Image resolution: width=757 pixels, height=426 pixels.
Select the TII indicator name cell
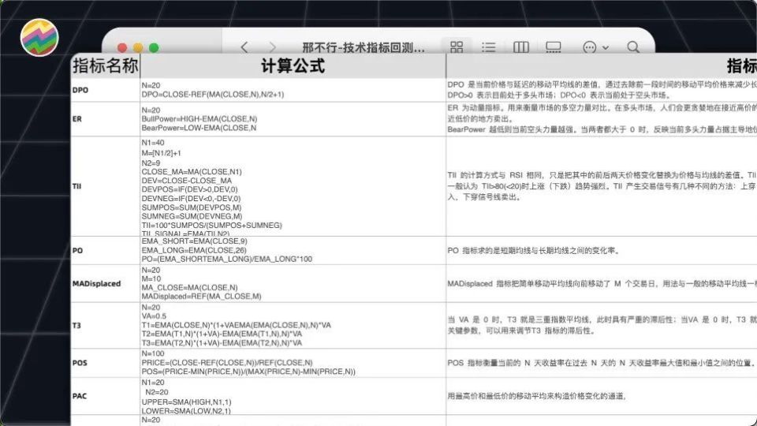coord(105,186)
